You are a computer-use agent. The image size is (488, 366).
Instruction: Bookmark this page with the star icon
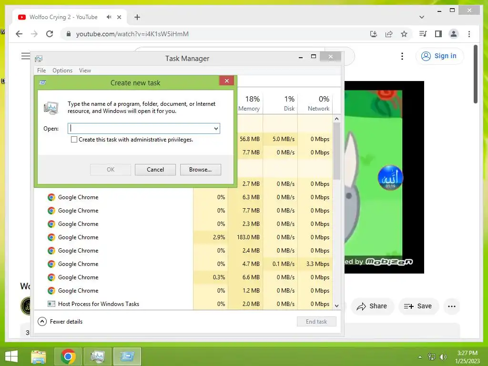[404, 34]
